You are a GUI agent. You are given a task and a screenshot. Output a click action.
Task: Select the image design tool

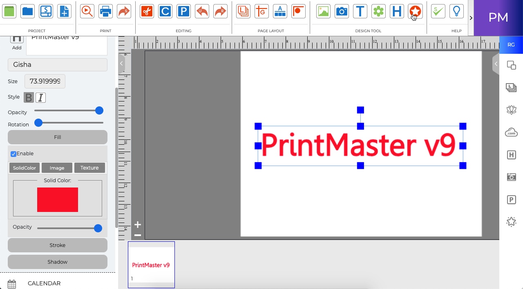click(323, 11)
